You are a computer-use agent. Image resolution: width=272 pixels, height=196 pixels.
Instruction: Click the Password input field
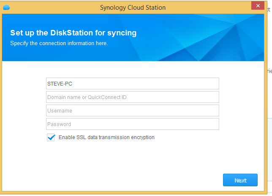[x=133, y=124]
